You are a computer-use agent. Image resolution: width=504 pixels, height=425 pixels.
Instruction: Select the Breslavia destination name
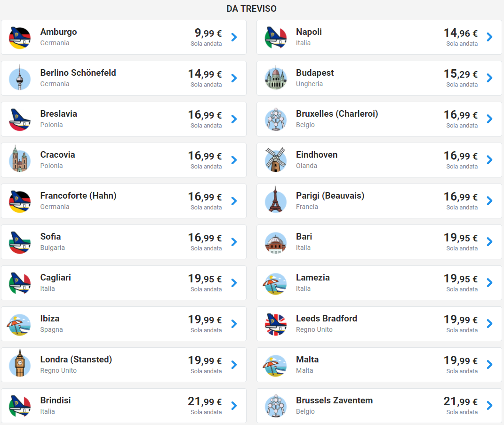click(x=58, y=114)
